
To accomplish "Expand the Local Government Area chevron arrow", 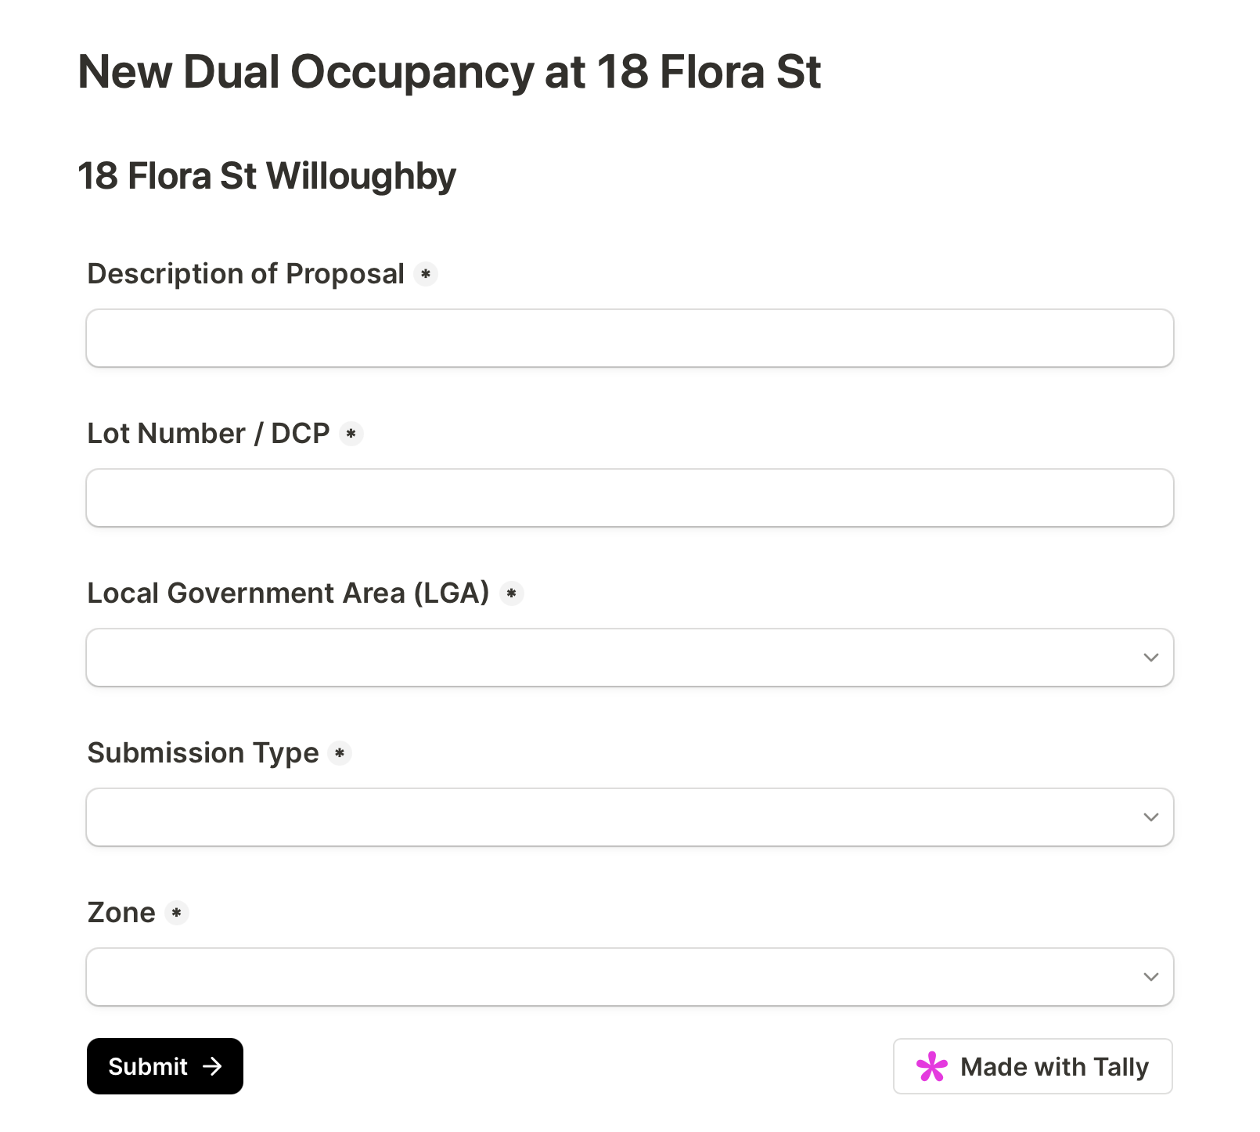I will [1150, 658].
